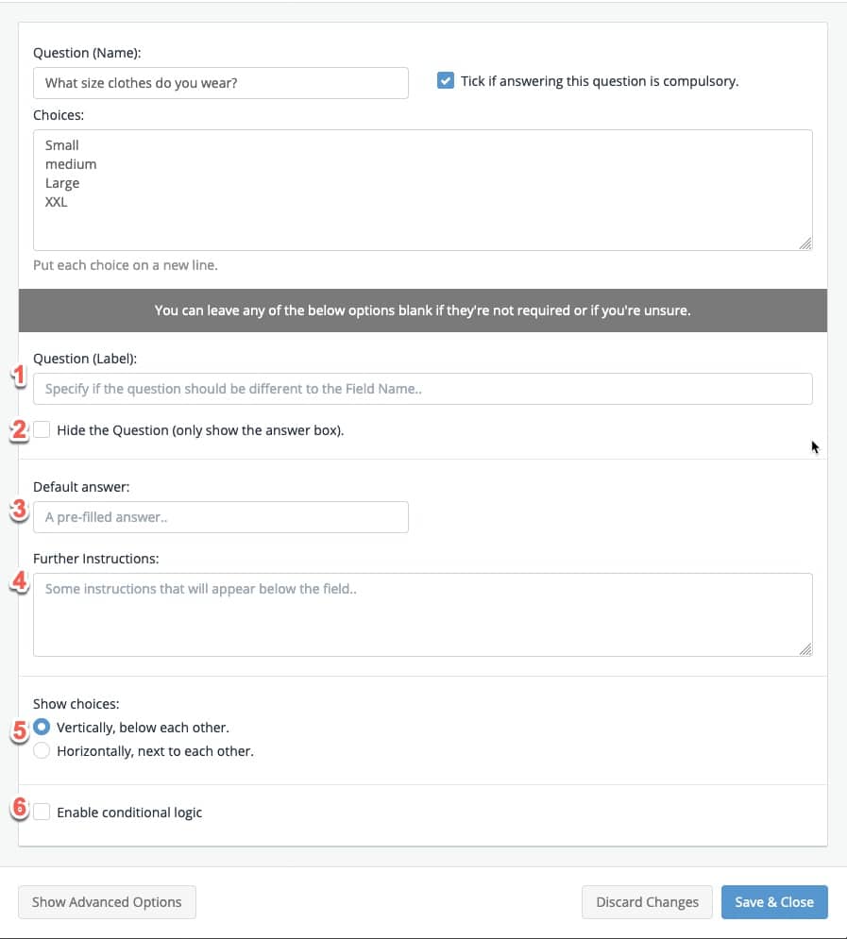
Task: Click the Discard Changes button
Action: coord(647,902)
